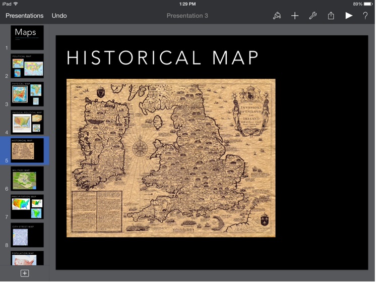This screenshot has width=387, height=283.
Task: Tap the Share export icon
Action: 331,16
